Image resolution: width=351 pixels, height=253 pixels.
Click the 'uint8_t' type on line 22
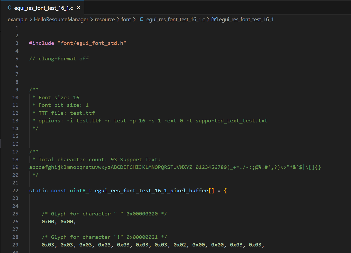(81, 191)
